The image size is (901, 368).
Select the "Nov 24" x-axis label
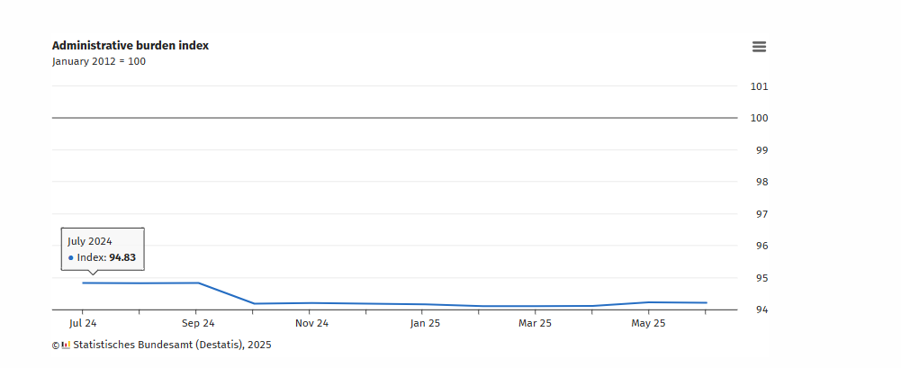click(x=311, y=323)
